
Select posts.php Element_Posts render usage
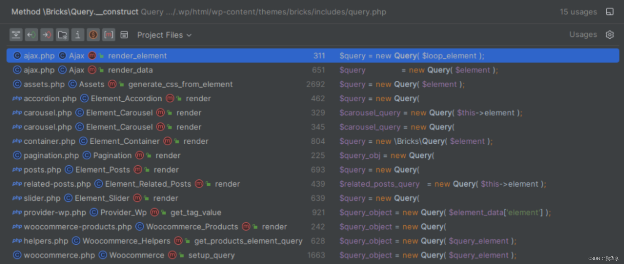click(x=313, y=170)
